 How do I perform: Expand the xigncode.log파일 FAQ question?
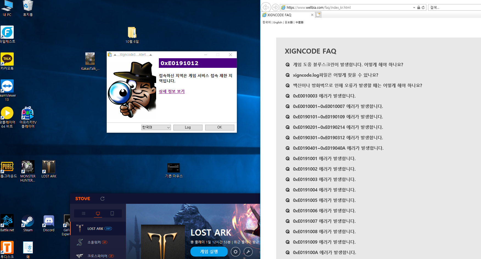coord(336,75)
